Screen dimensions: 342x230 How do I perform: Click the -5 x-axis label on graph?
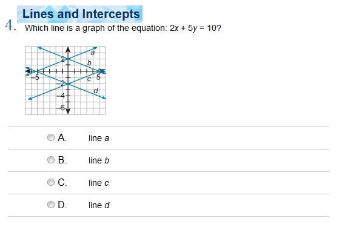pyautogui.click(x=35, y=77)
